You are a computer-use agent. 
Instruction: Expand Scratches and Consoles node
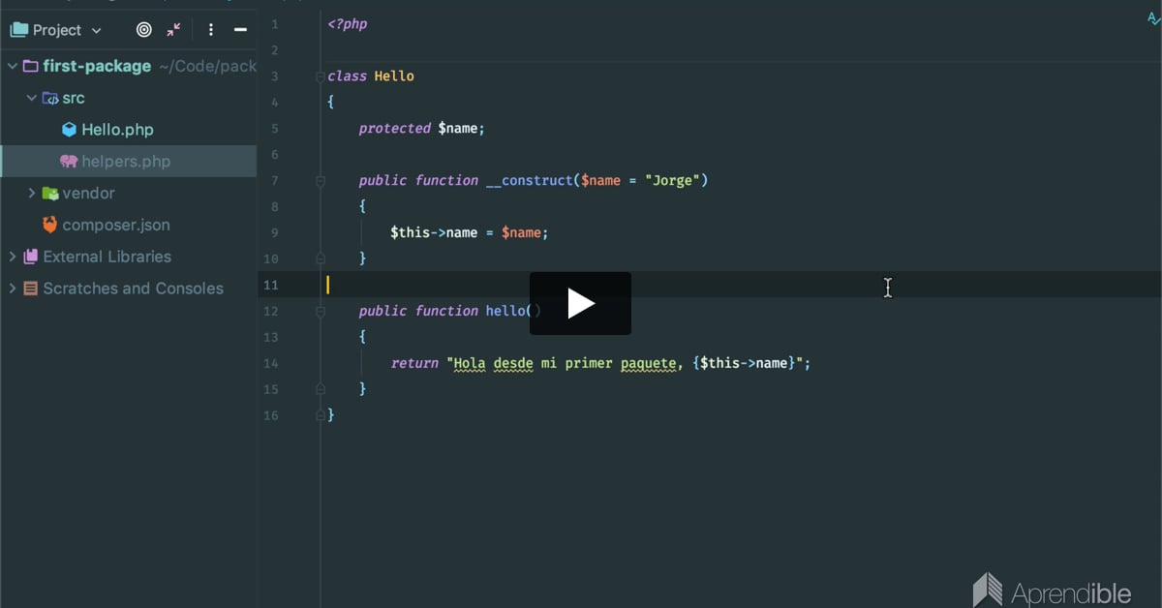point(13,289)
